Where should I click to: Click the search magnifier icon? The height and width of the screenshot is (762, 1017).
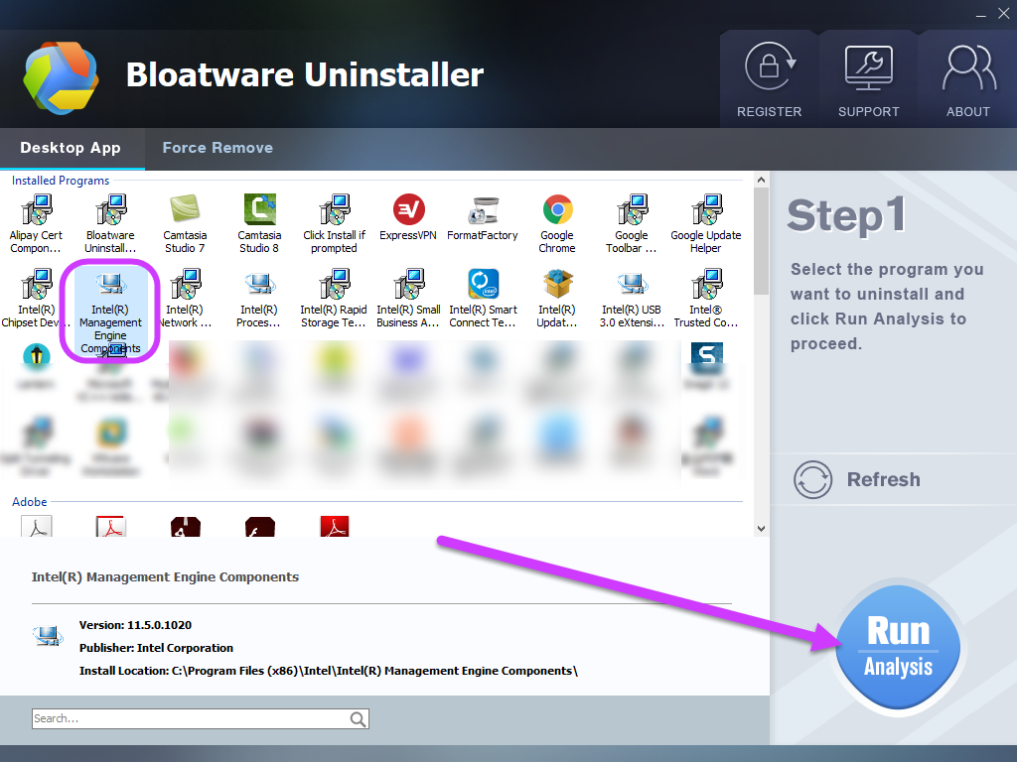pyautogui.click(x=356, y=718)
